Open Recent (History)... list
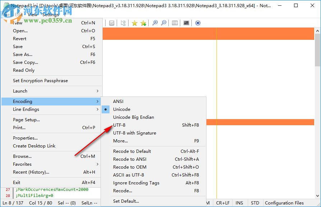The image size is (321, 207). [x=51, y=172]
